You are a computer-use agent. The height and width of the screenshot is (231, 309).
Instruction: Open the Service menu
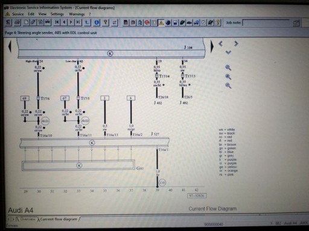click(x=18, y=14)
